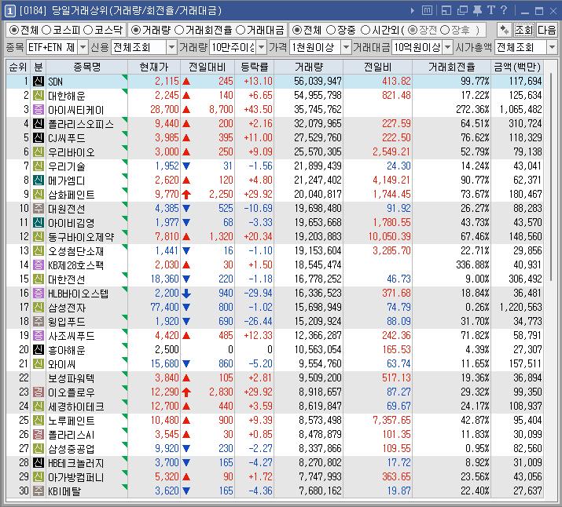Select the 전체 session radio button

[297, 30]
